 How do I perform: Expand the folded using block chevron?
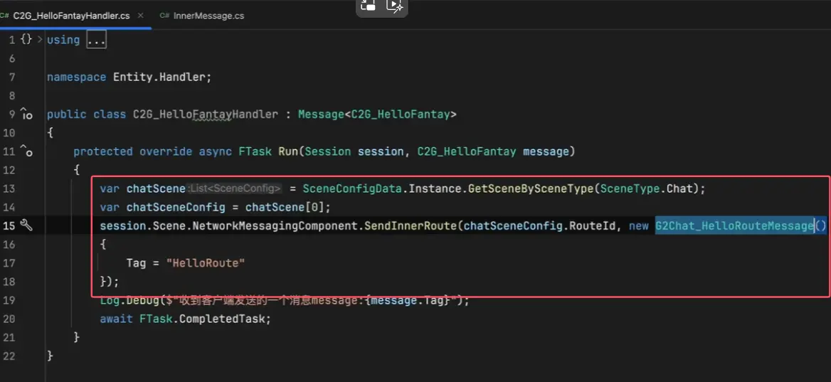39,39
